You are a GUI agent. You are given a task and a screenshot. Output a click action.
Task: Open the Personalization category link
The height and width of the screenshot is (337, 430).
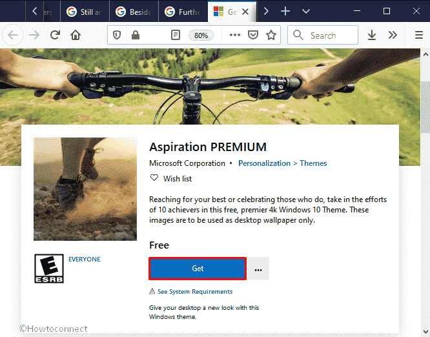(x=264, y=163)
